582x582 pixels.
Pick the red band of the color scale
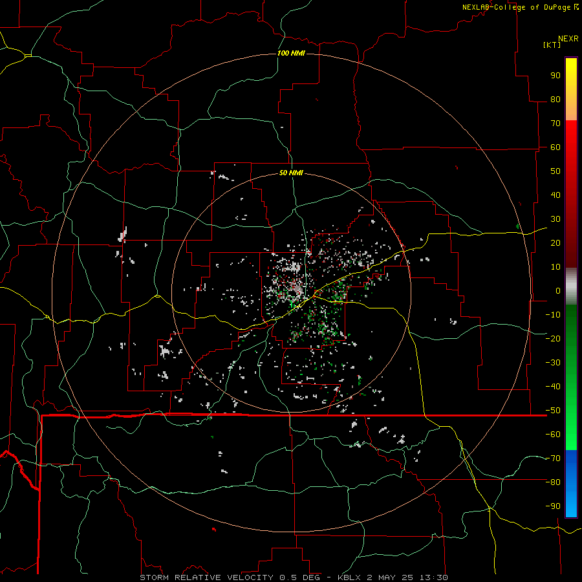571,194
